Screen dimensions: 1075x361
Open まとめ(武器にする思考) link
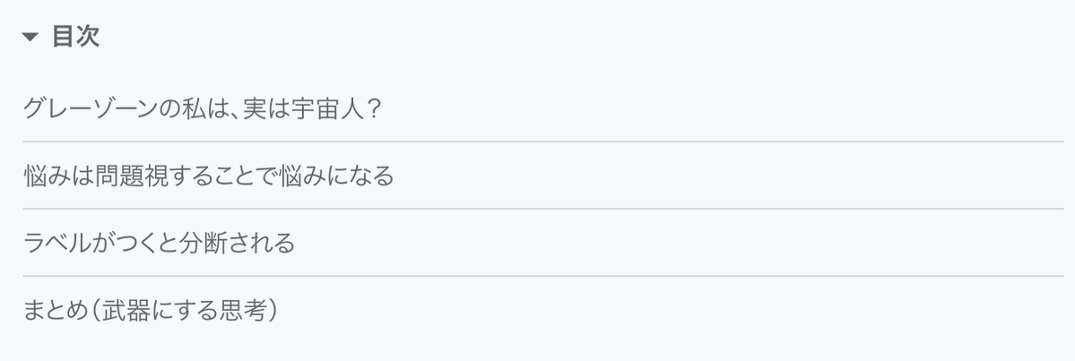pos(152,311)
